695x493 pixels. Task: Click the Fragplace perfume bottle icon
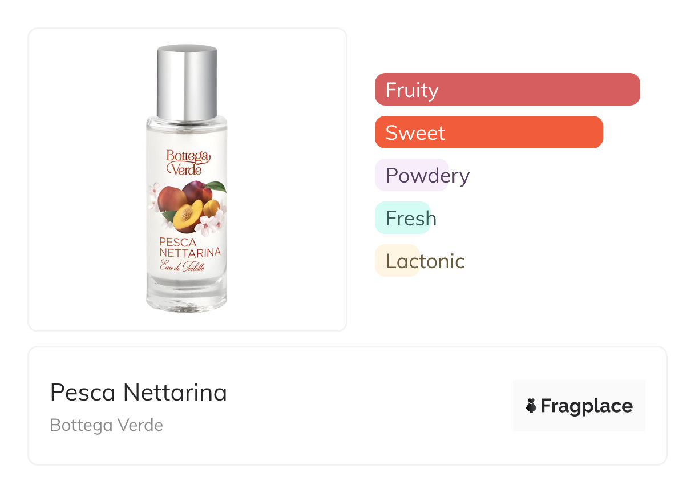pyautogui.click(x=531, y=406)
